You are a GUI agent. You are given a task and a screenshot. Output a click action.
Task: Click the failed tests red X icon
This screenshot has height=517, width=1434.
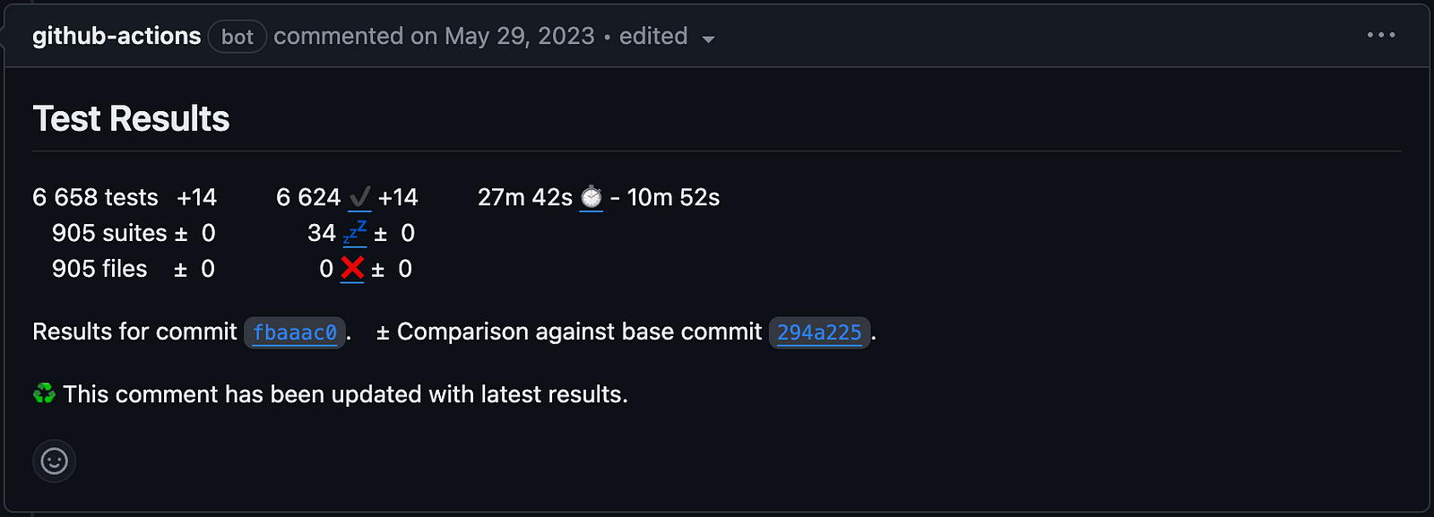352,268
